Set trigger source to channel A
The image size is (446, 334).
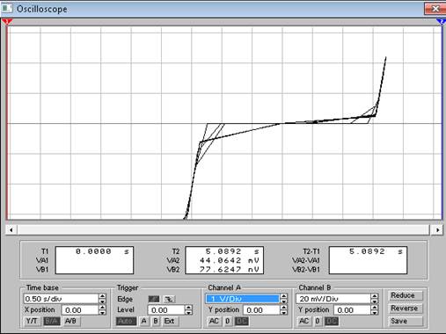[x=143, y=321]
